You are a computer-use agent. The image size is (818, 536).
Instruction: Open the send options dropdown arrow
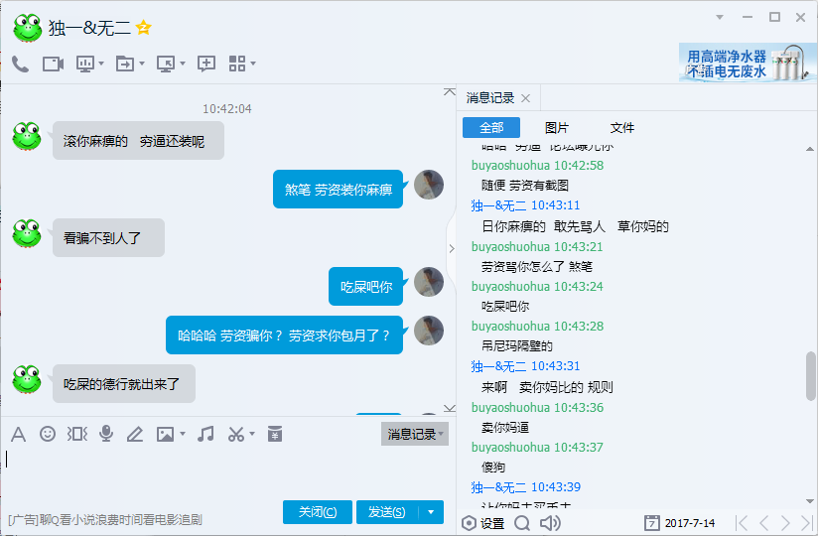(431, 512)
